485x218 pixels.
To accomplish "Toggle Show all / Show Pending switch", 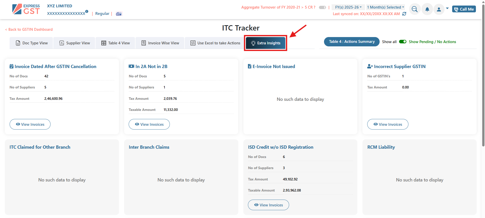I will (403, 42).
